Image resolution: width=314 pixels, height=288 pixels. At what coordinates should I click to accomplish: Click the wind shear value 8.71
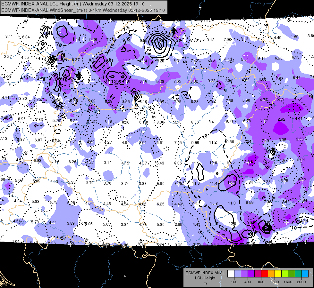point(230,121)
